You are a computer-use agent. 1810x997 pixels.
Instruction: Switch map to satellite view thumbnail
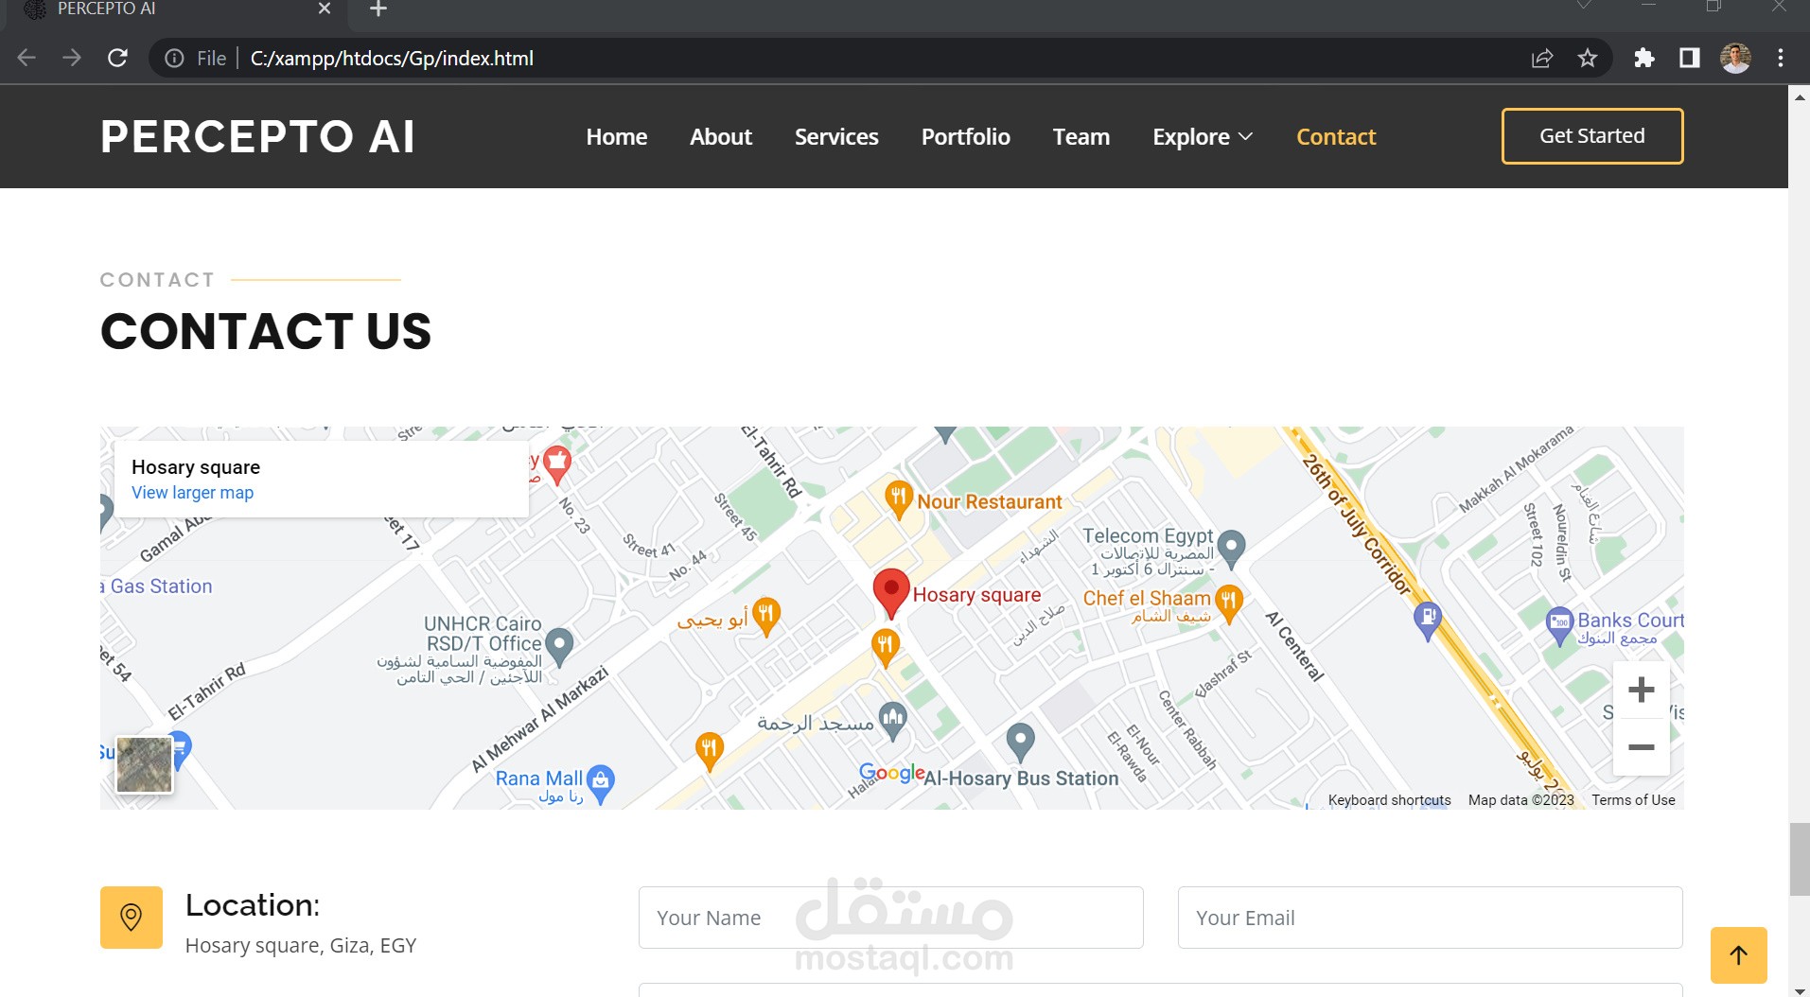[x=144, y=764]
